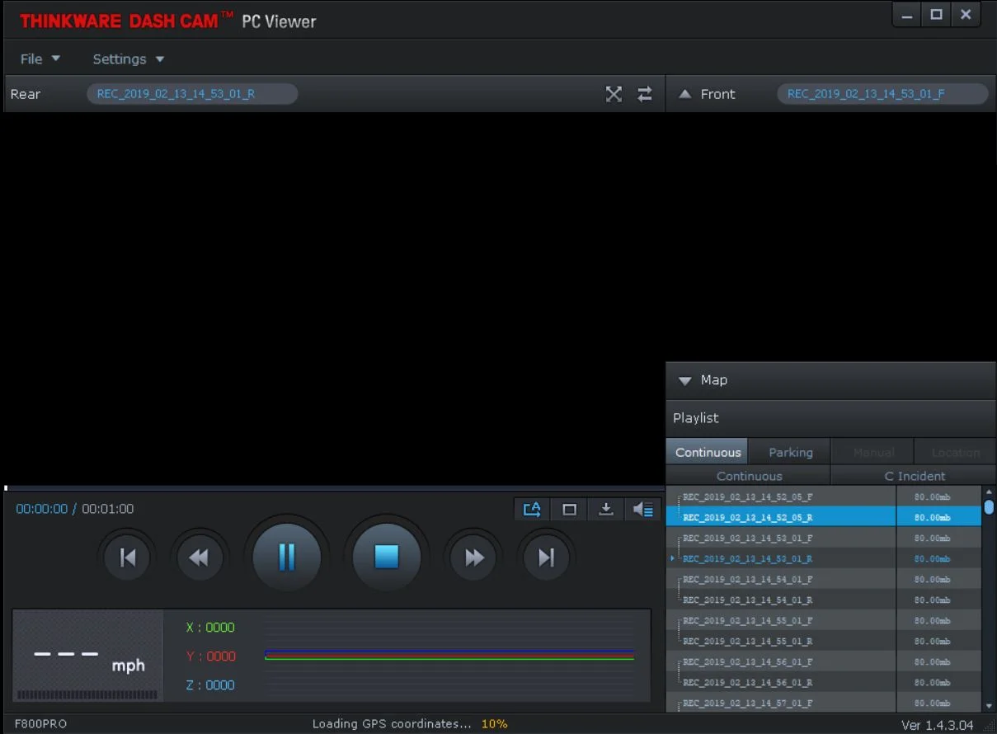The height and width of the screenshot is (734, 997).
Task: Collapse the Front view panel
Action: (684, 94)
